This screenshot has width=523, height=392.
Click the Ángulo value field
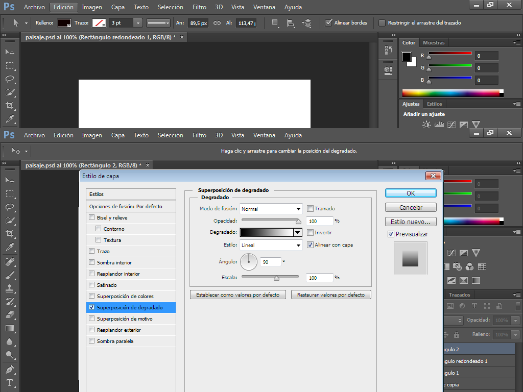pyautogui.click(x=270, y=262)
